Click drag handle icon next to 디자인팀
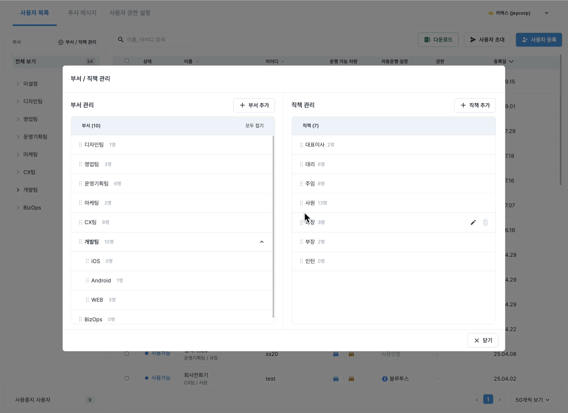 (x=80, y=145)
